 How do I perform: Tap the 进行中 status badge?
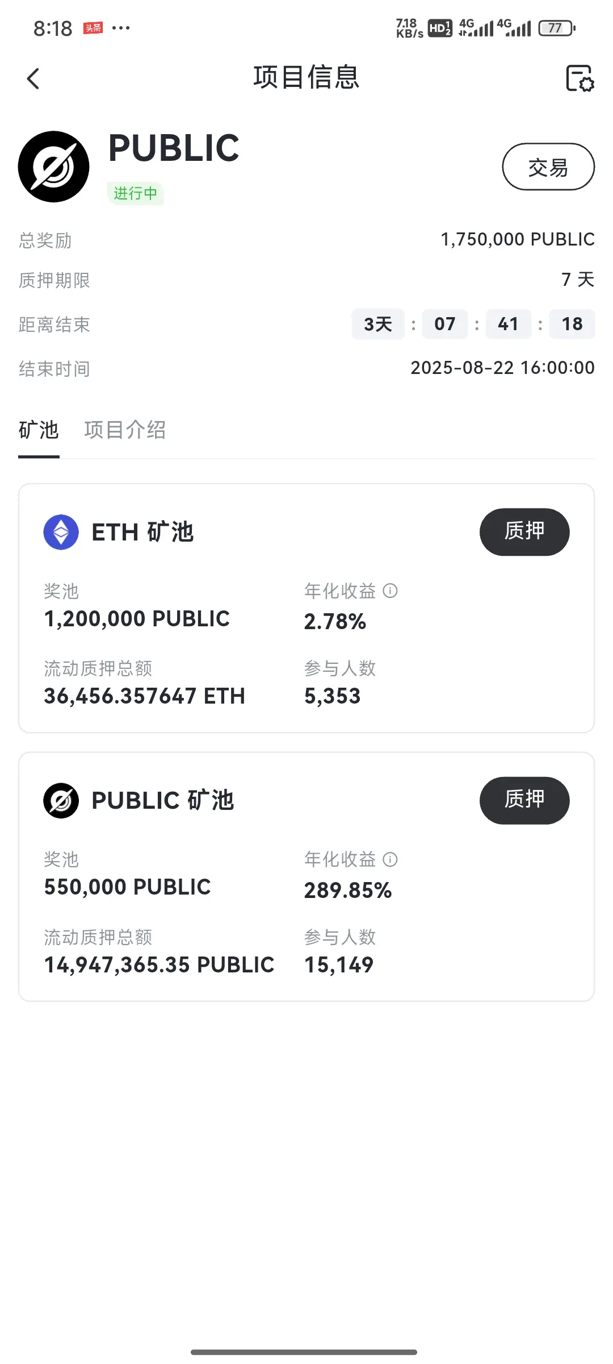[x=135, y=193]
